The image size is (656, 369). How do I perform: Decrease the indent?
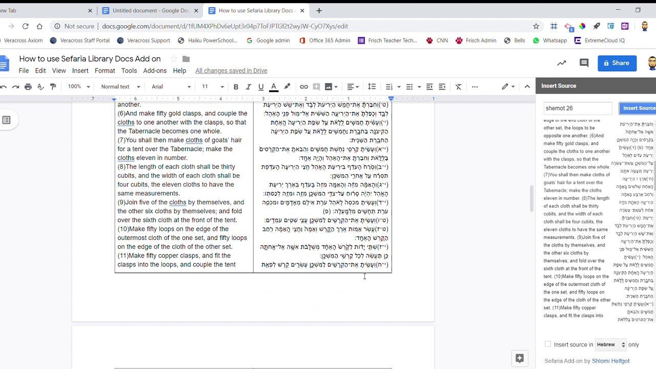(x=429, y=87)
